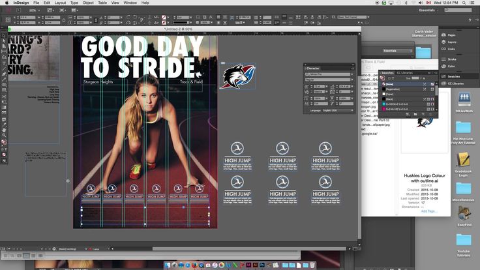Select the magenta C=0 M=100 swatch

[x=408, y=109]
